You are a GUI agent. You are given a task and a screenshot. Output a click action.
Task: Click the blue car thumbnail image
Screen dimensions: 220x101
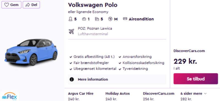point(31,52)
